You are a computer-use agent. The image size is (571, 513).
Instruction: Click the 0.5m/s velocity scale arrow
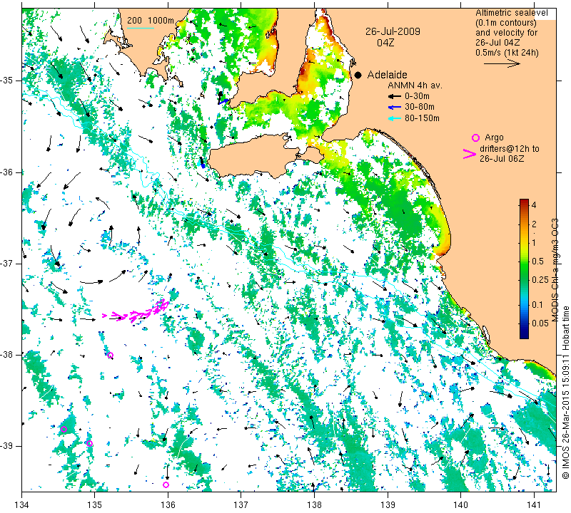pos(502,63)
